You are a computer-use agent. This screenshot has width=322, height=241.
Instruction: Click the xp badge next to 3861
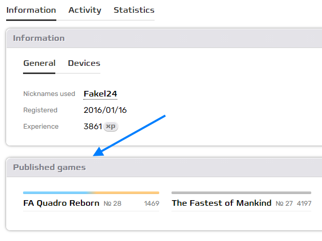tap(111, 127)
